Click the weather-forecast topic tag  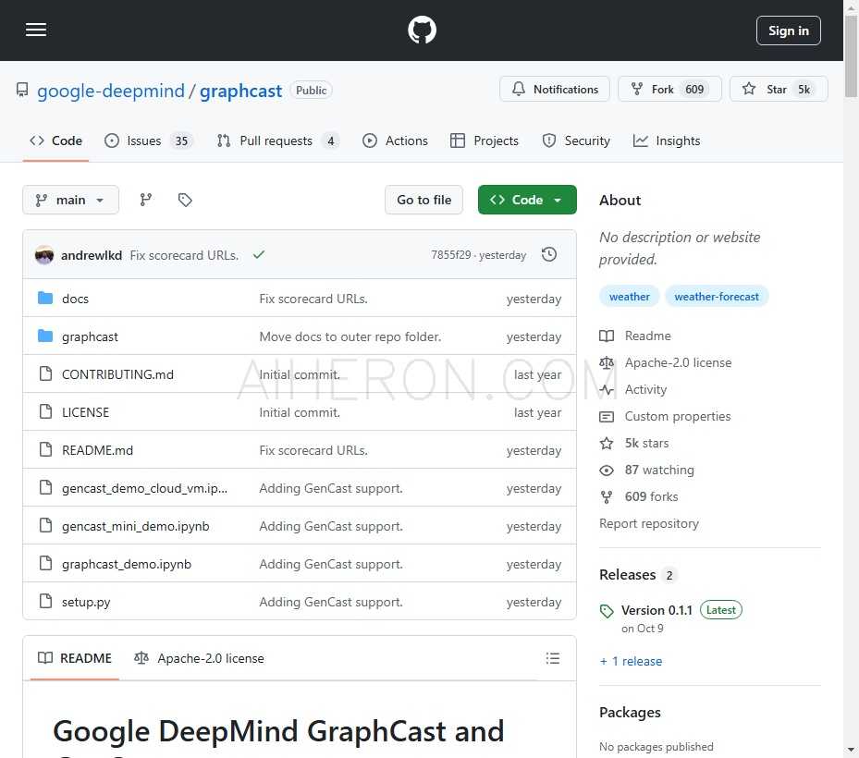(717, 297)
